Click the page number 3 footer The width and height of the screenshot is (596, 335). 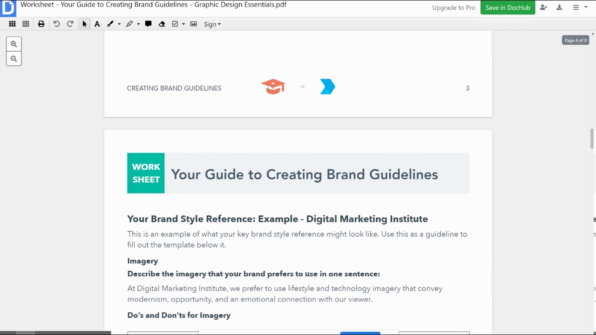(467, 88)
